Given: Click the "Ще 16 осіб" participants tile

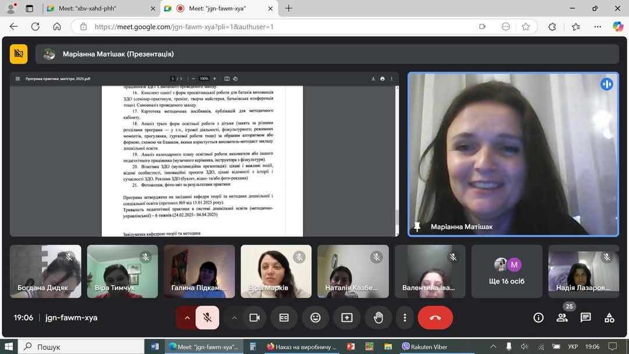Looking at the screenshot, I should pyautogui.click(x=506, y=271).
